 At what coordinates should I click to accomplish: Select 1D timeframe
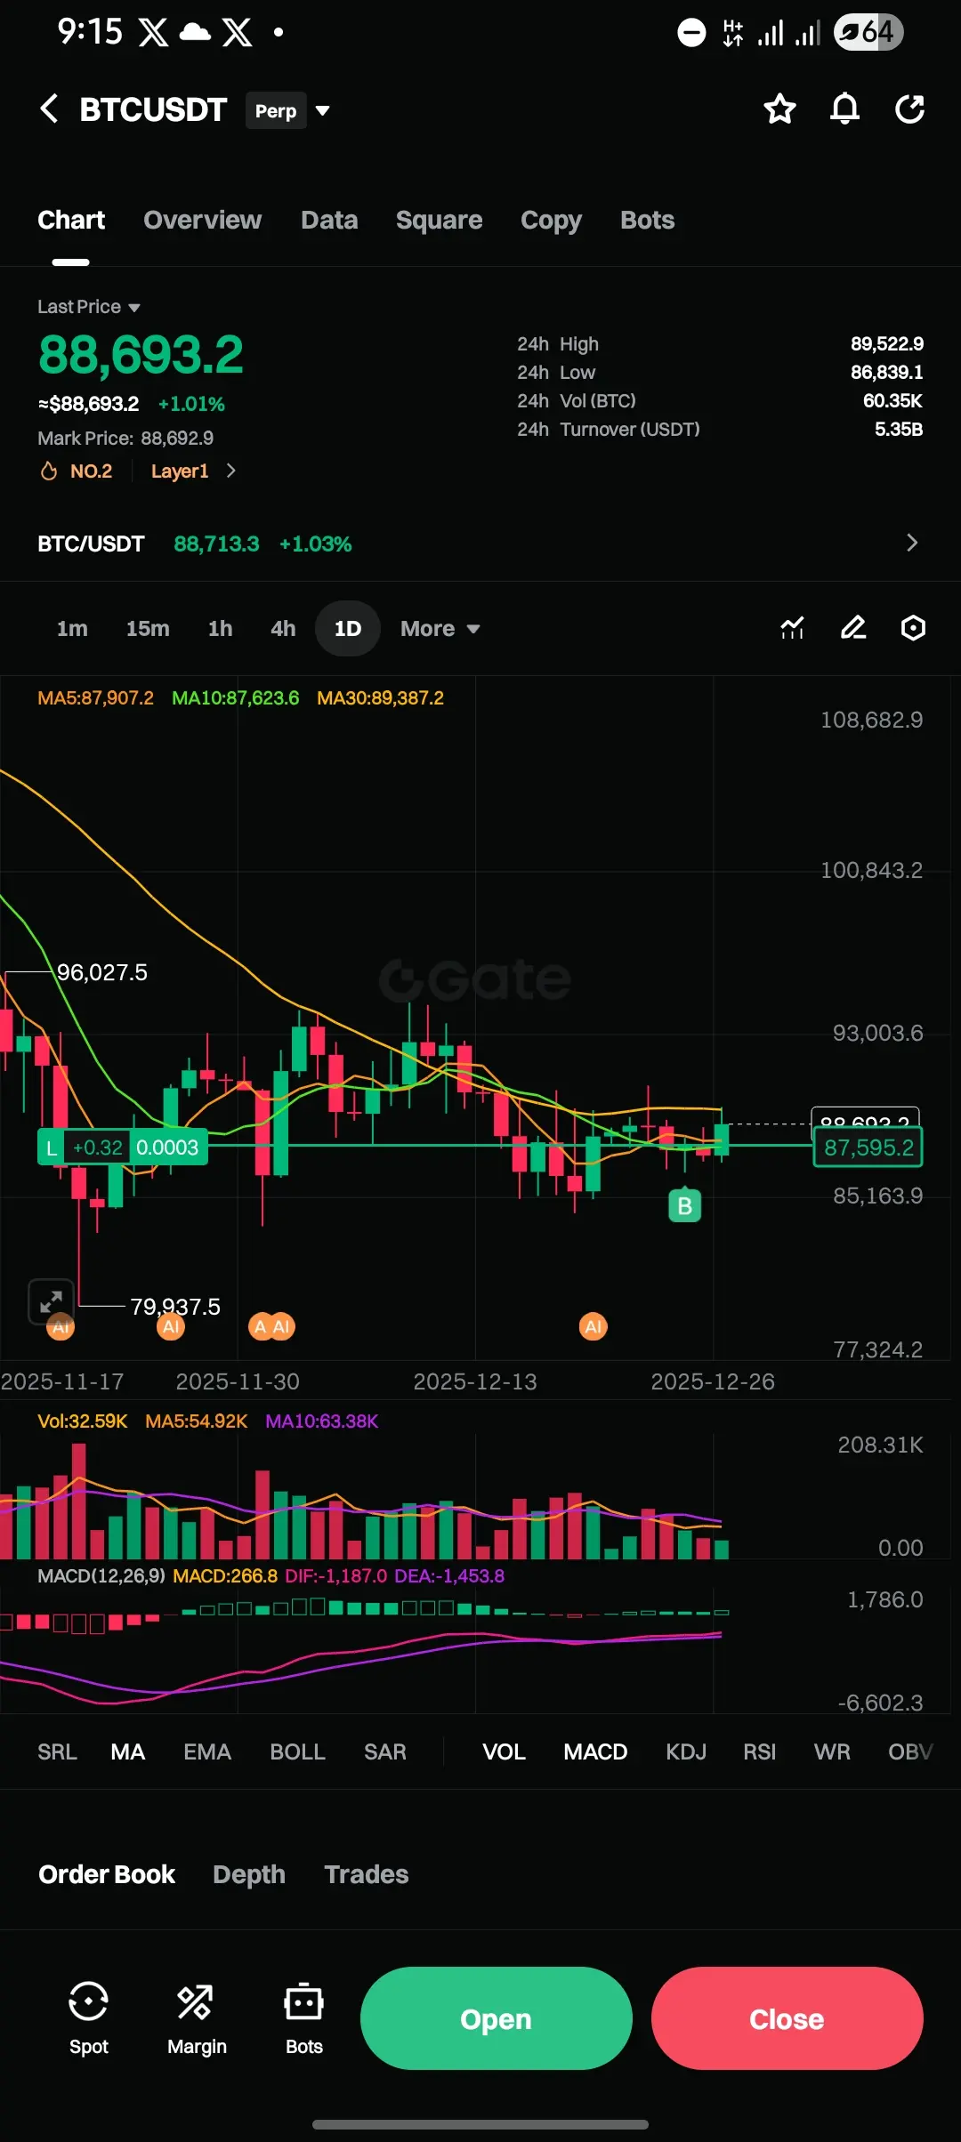pos(348,629)
